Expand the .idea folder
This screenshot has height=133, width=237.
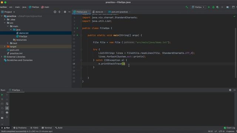[x=5, y=20]
